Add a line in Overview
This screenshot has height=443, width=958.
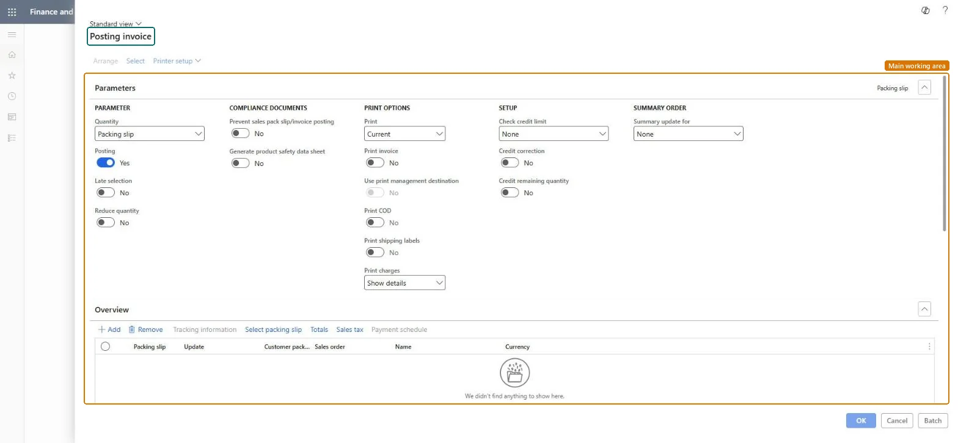[109, 330]
